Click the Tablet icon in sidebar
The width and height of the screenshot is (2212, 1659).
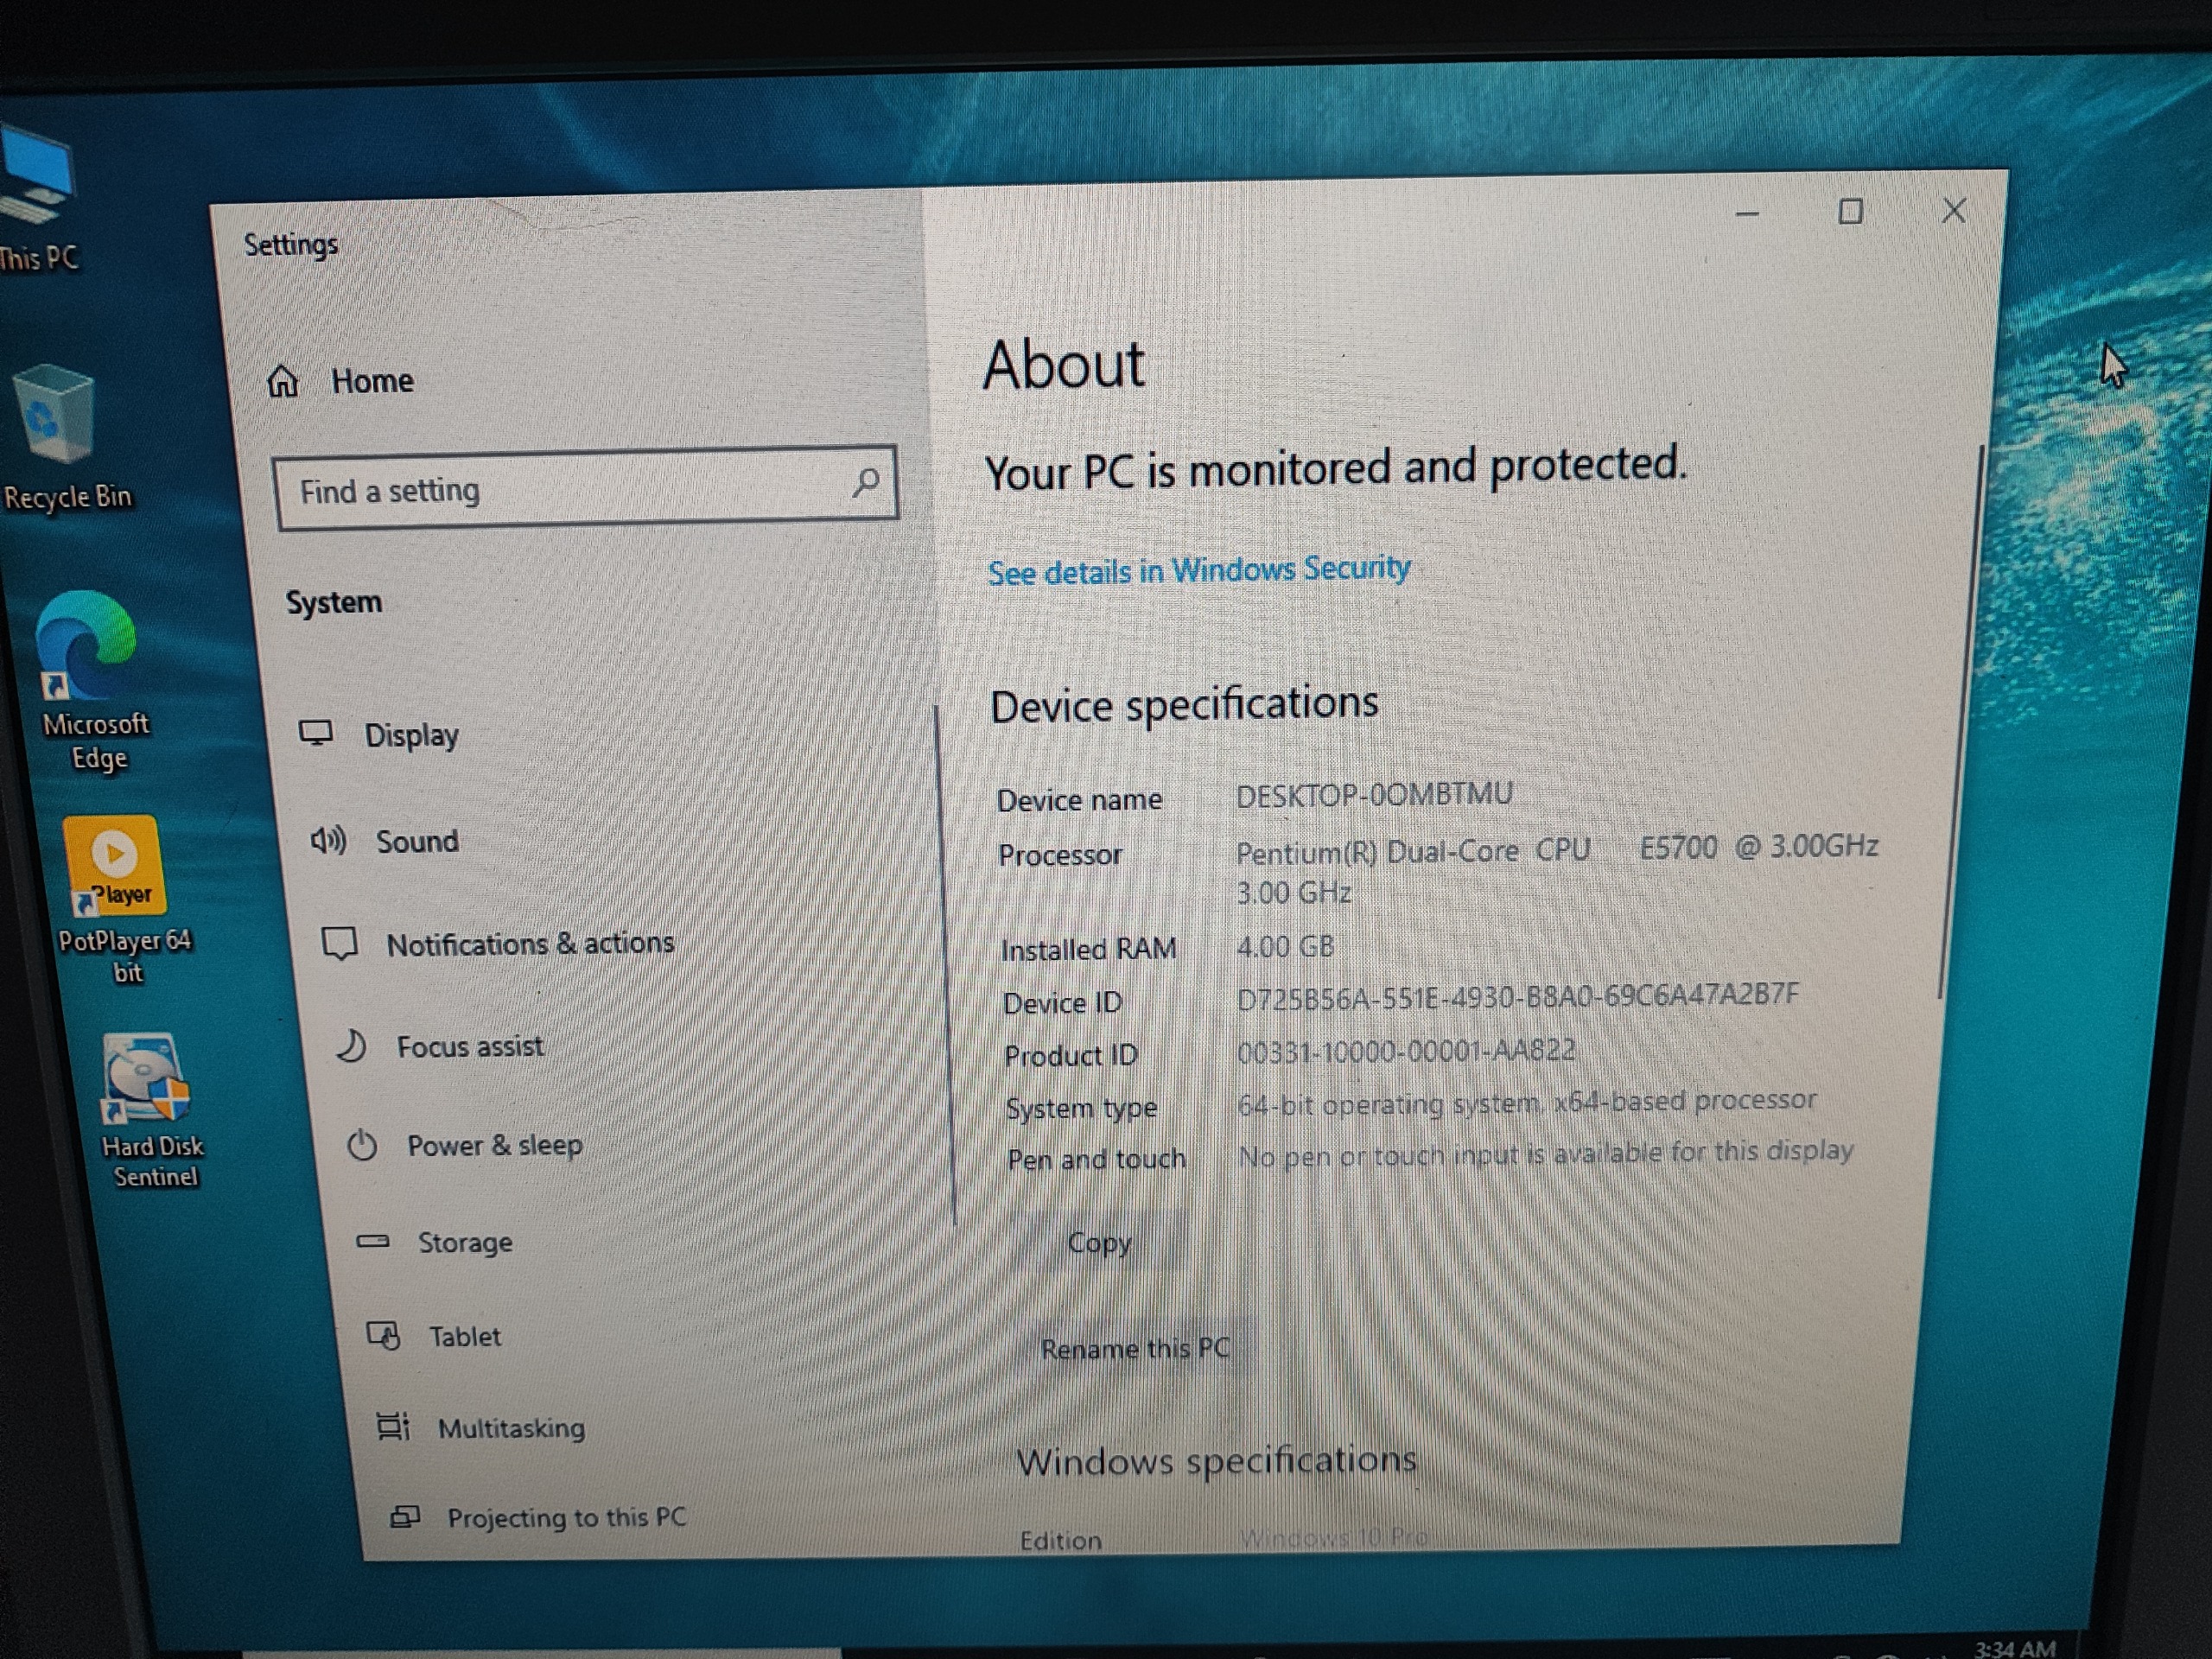coord(384,1335)
